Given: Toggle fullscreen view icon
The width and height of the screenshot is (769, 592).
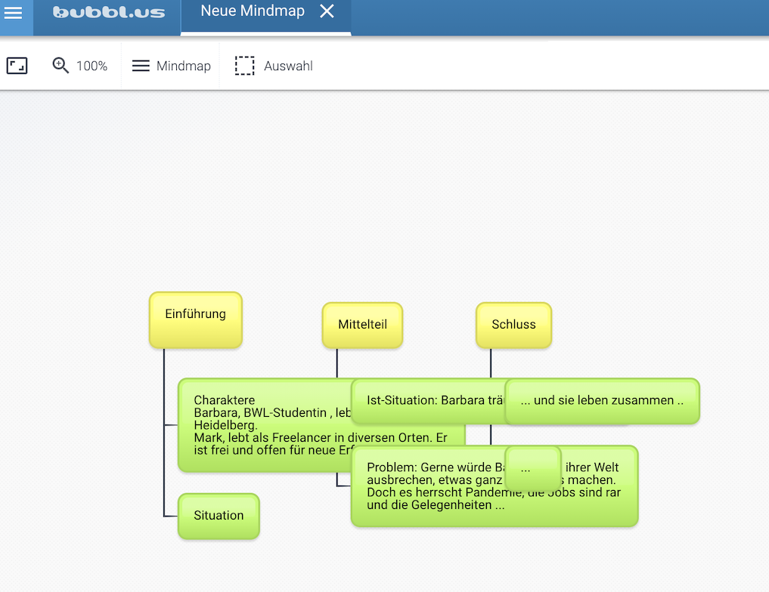Looking at the screenshot, I should 17,66.
